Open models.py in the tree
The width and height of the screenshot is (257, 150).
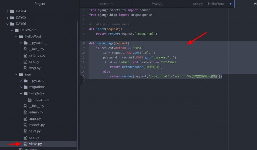coord(37,125)
